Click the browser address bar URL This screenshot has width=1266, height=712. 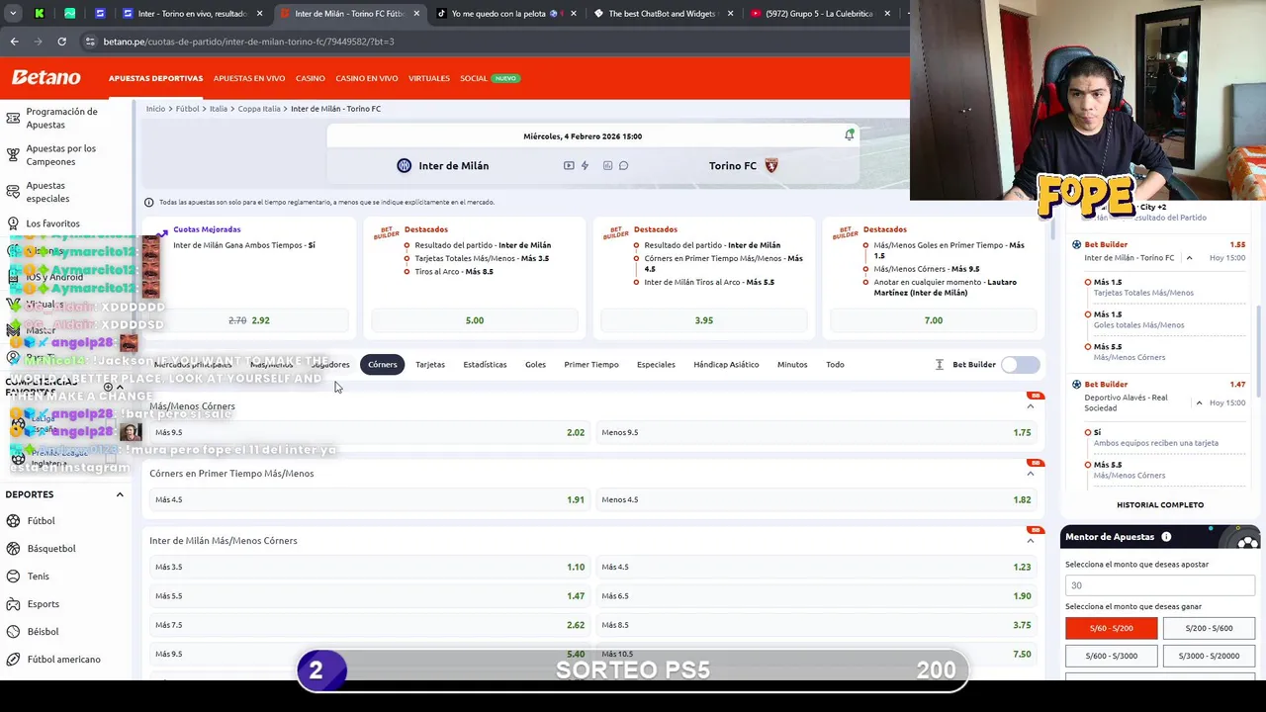click(248, 42)
